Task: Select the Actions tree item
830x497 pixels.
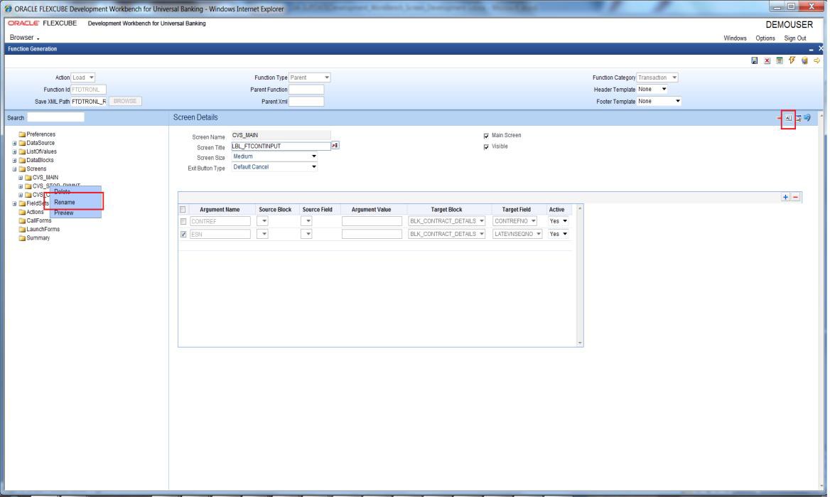Action: (35, 213)
